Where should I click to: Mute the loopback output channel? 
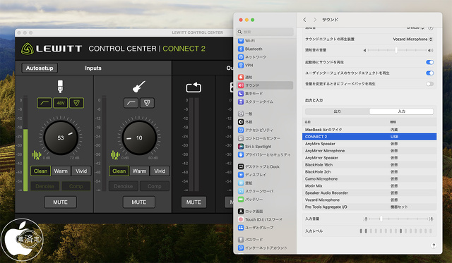click(194, 202)
